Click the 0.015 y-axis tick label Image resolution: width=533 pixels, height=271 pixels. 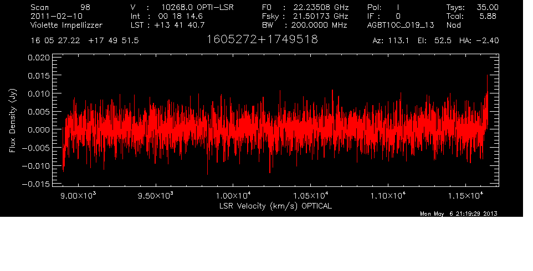pyautogui.click(x=39, y=75)
